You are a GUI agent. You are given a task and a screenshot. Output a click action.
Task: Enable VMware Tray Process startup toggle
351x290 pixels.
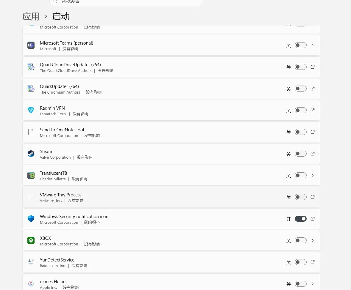point(300,197)
